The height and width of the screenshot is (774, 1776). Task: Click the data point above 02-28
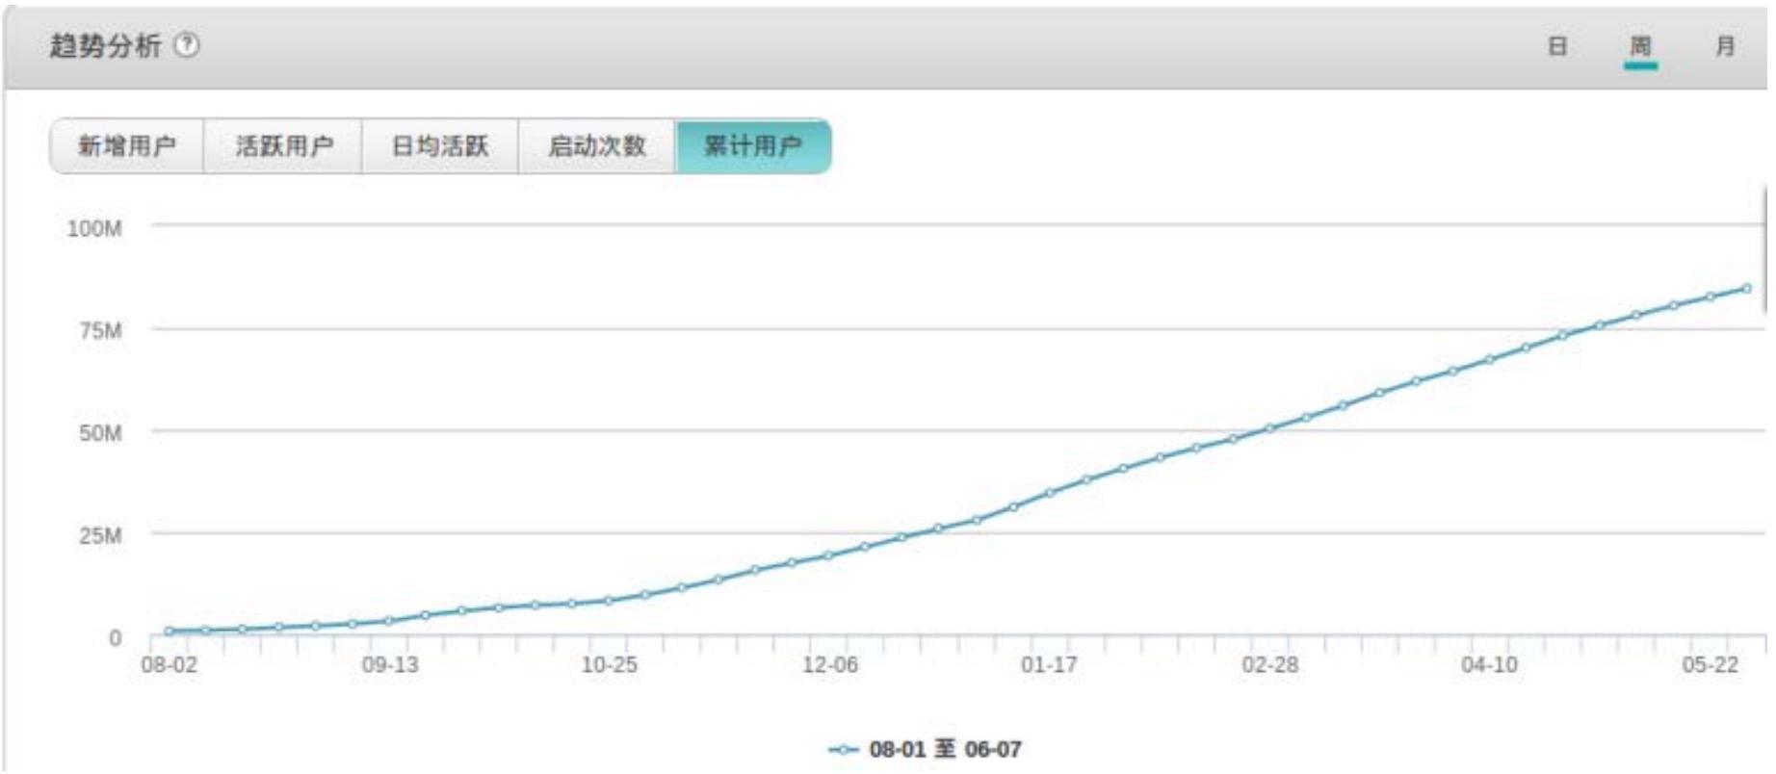pyautogui.click(x=1269, y=428)
